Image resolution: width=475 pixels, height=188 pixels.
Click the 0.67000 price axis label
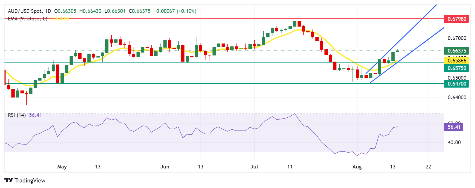(x=457, y=38)
